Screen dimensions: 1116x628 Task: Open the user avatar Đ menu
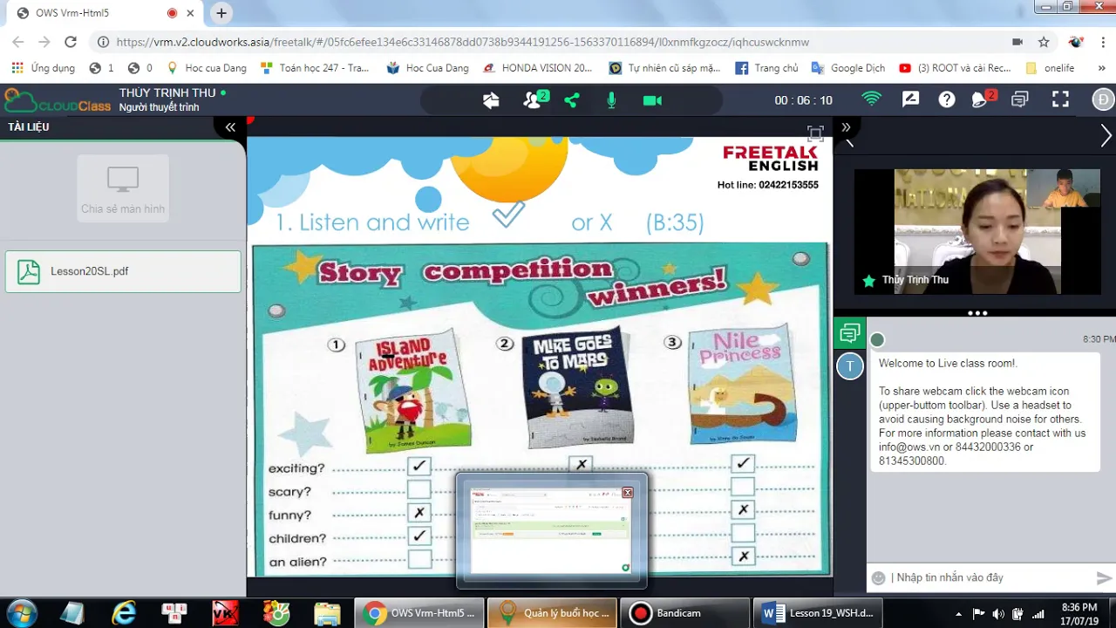1103,99
